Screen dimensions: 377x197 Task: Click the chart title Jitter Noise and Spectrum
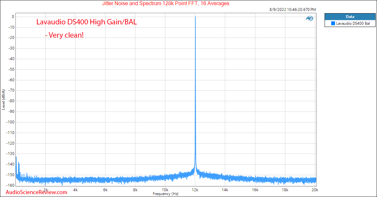[166, 3]
